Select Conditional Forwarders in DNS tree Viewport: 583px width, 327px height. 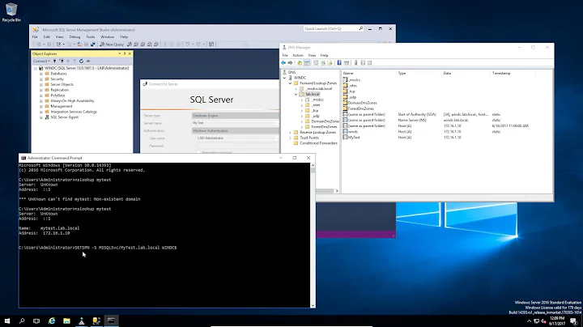pyautogui.click(x=318, y=143)
